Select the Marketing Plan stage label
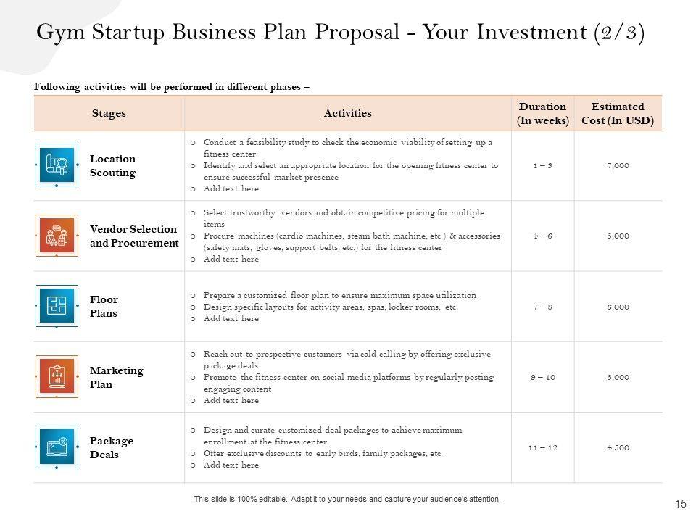The image size is (696, 522). (x=116, y=377)
